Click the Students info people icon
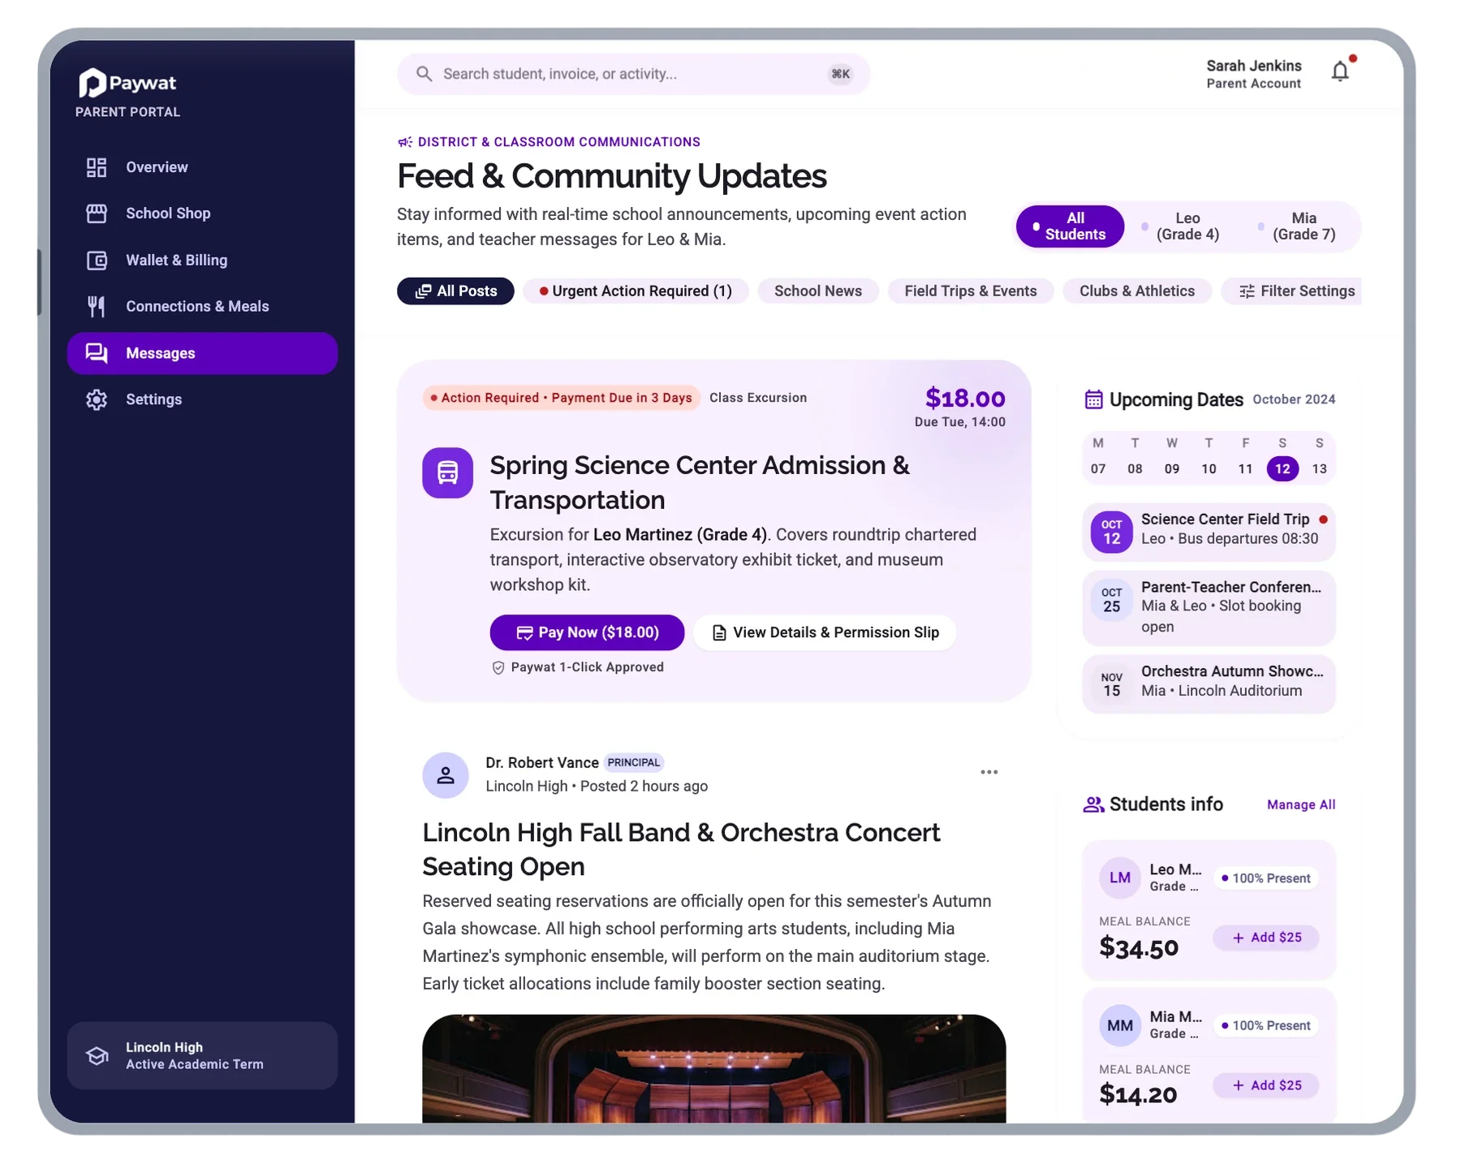 (1093, 804)
